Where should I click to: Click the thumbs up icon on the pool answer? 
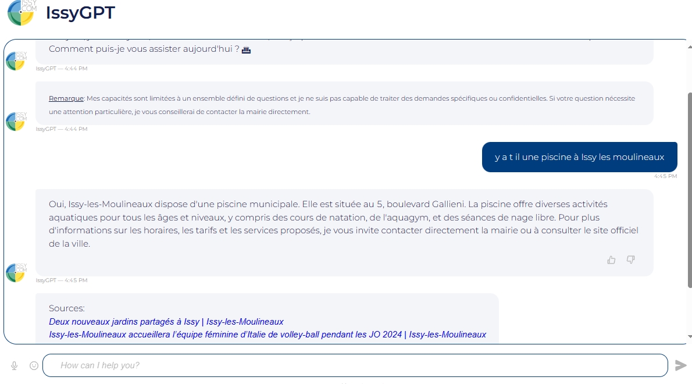(x=611, y=260)
